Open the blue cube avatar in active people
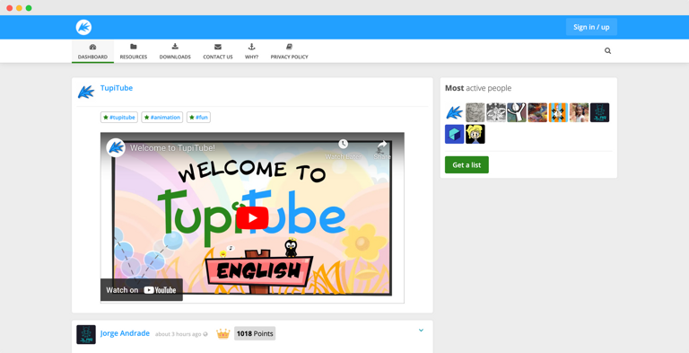Image resolution: width=689 pixels, height=353 pixels. pyautogui.click(x=454, y=134)
